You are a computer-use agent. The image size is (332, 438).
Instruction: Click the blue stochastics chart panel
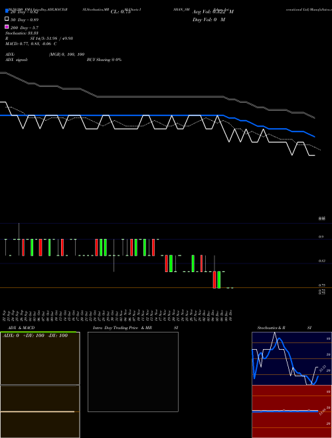point(291,358)
